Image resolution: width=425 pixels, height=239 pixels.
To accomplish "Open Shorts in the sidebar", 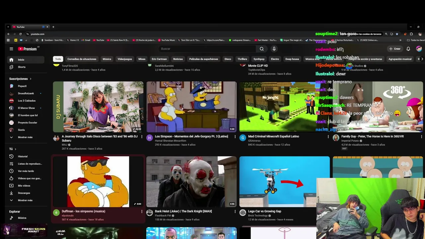I will click(x=26, y=67).
